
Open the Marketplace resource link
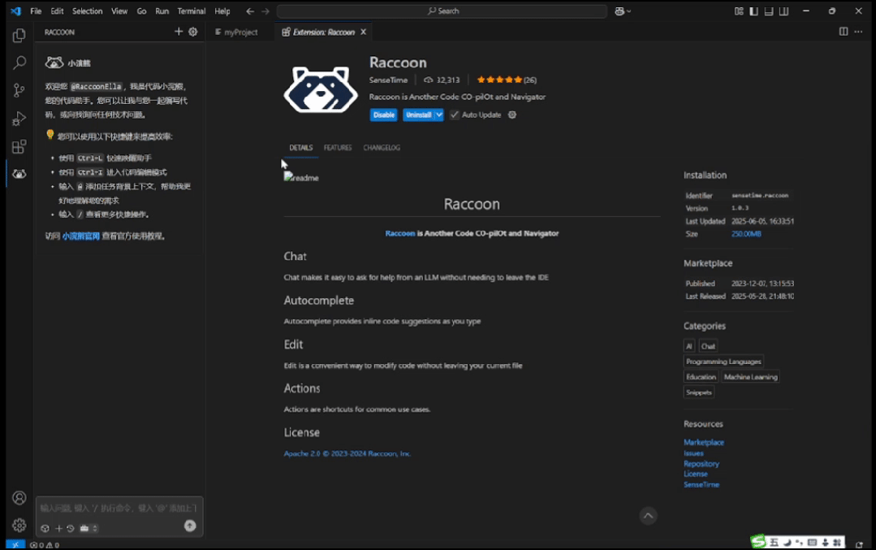[x=703, y=442]
